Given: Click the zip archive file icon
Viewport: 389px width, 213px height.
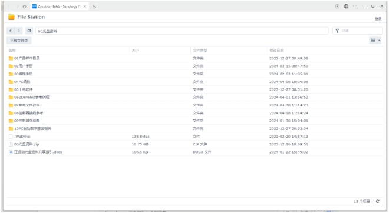Looking at the screenshot, I should (x=11, y=144).
